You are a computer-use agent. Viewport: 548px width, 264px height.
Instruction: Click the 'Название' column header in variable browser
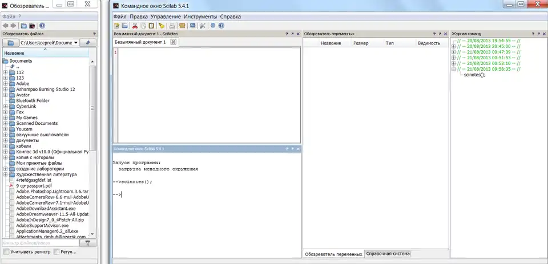coord(331,43)
